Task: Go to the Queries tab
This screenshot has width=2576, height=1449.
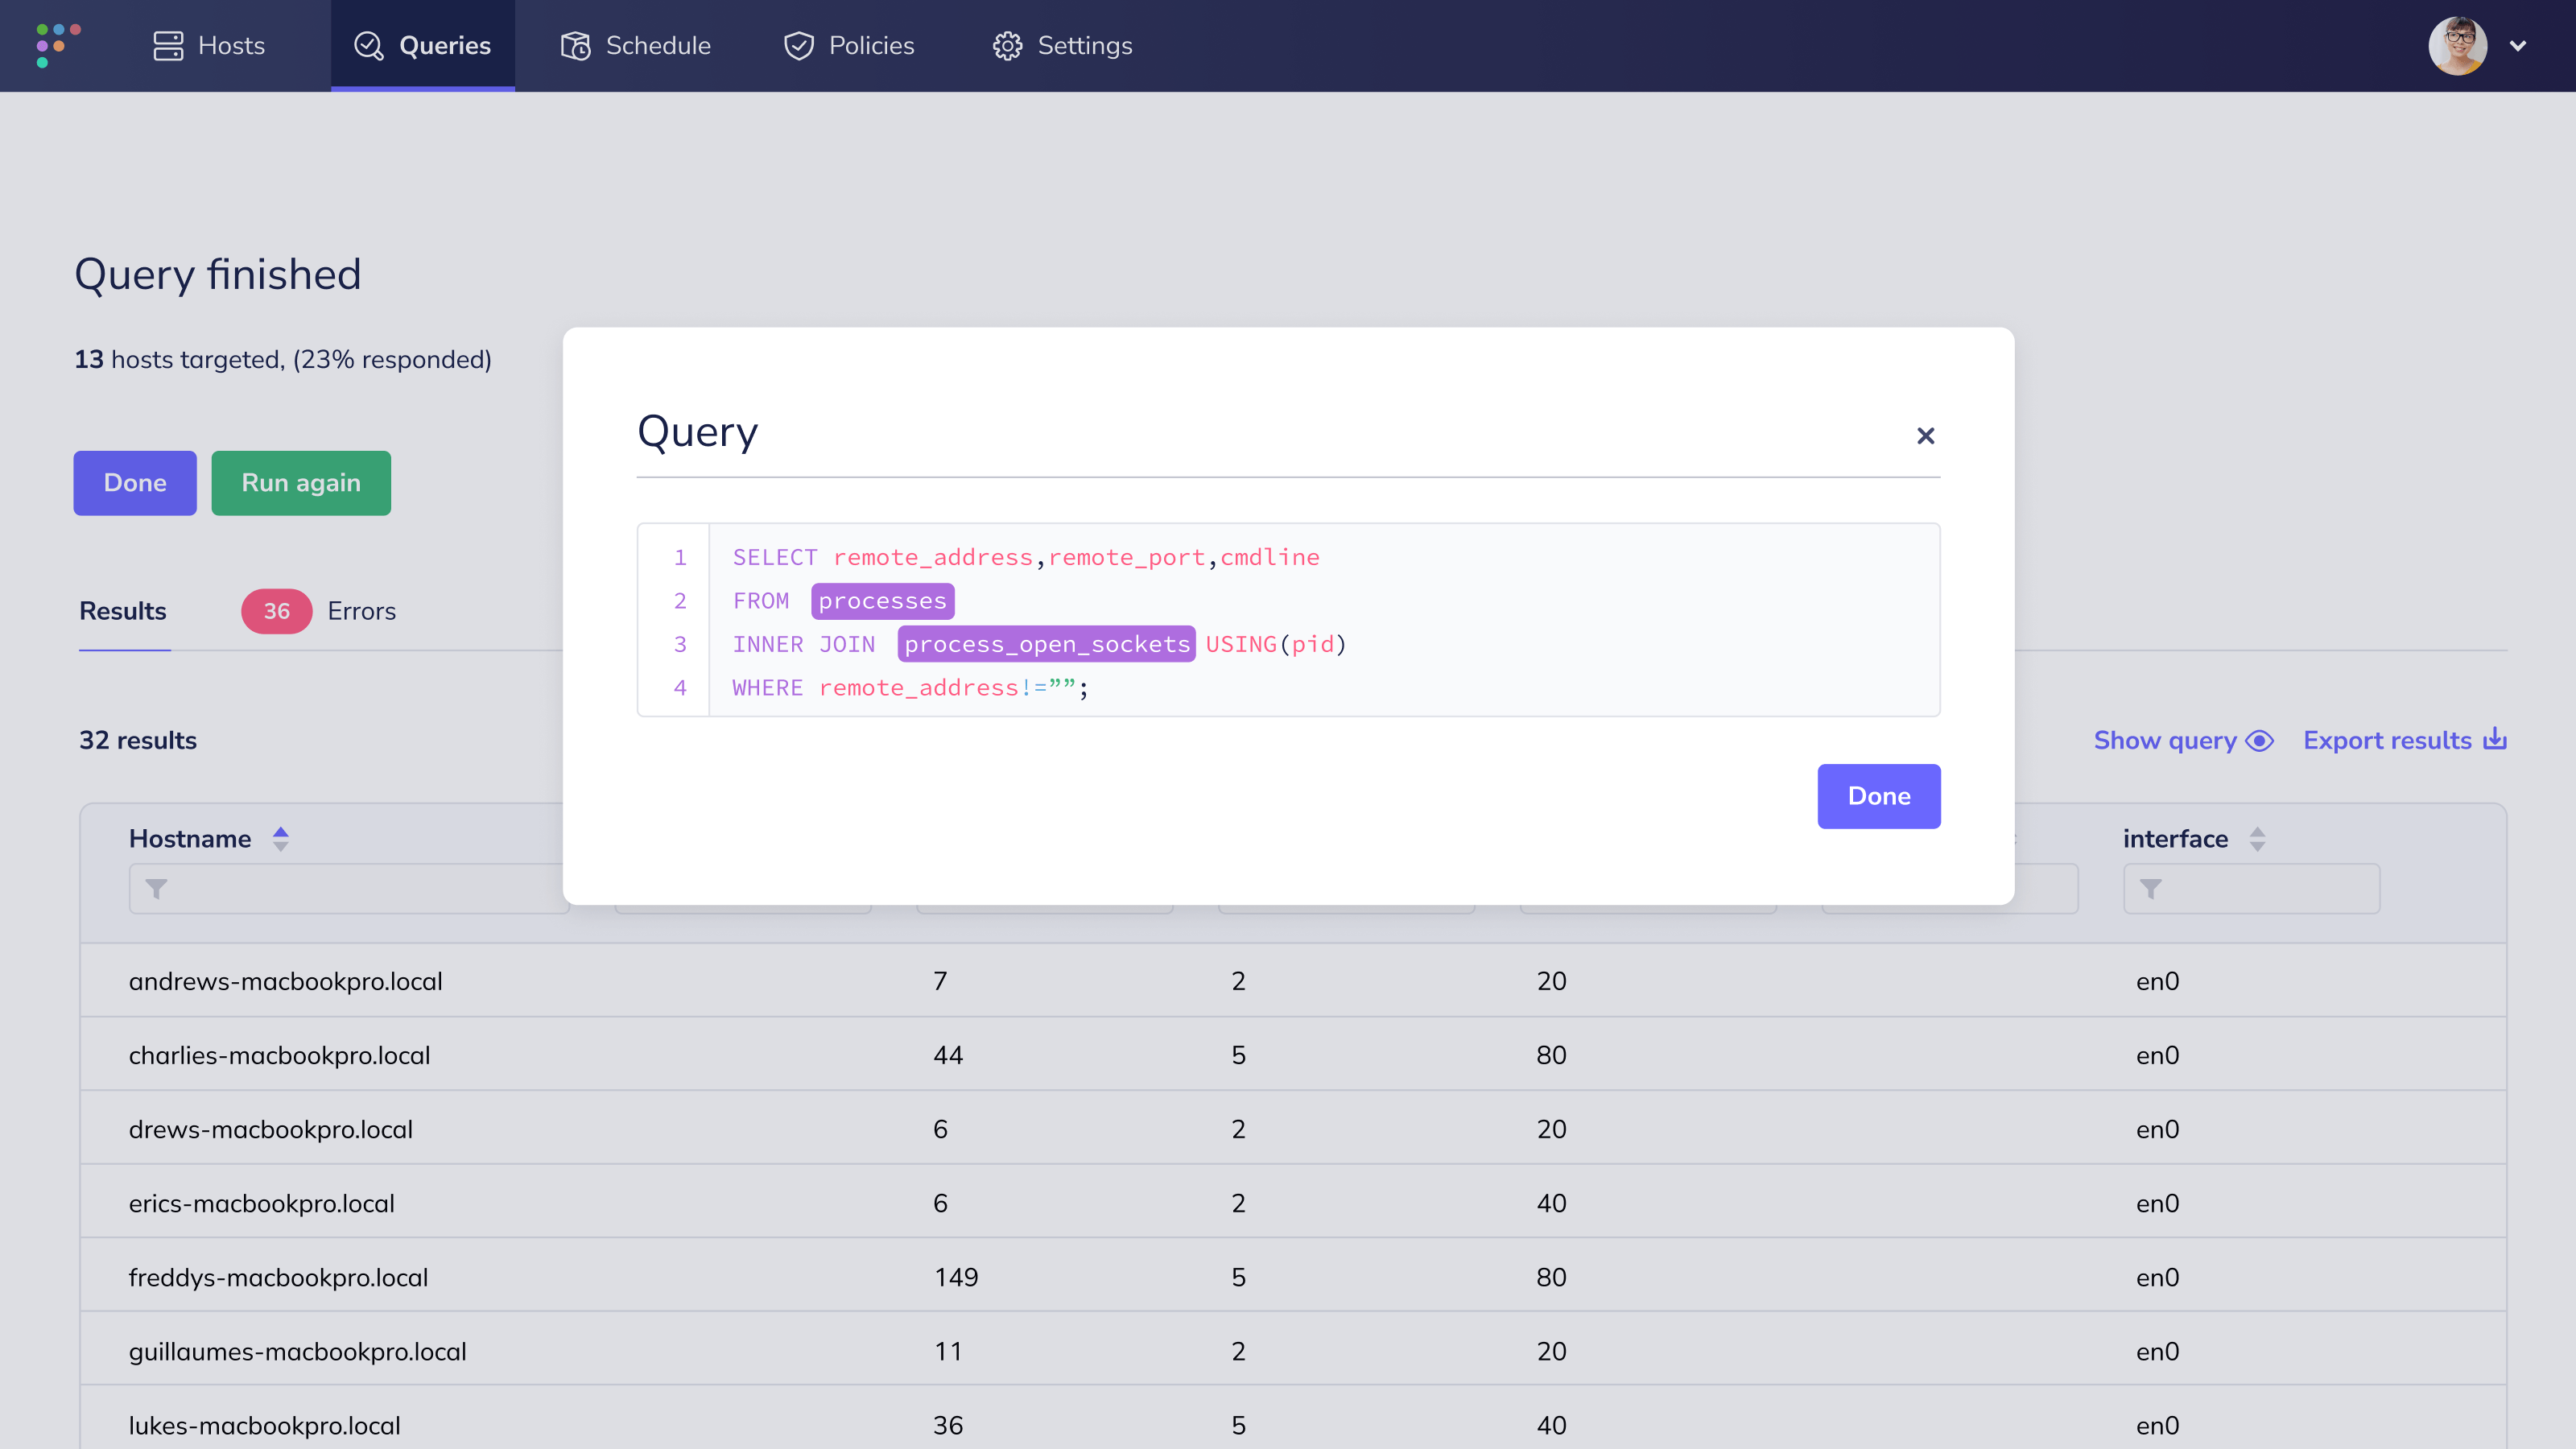Action: (423, 46)
